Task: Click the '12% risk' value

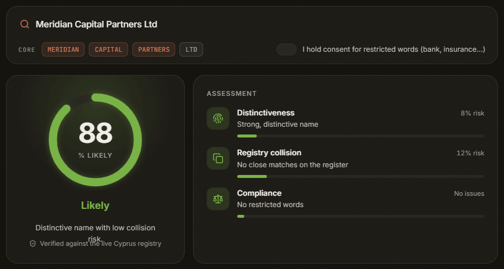Action: [471, 153]
